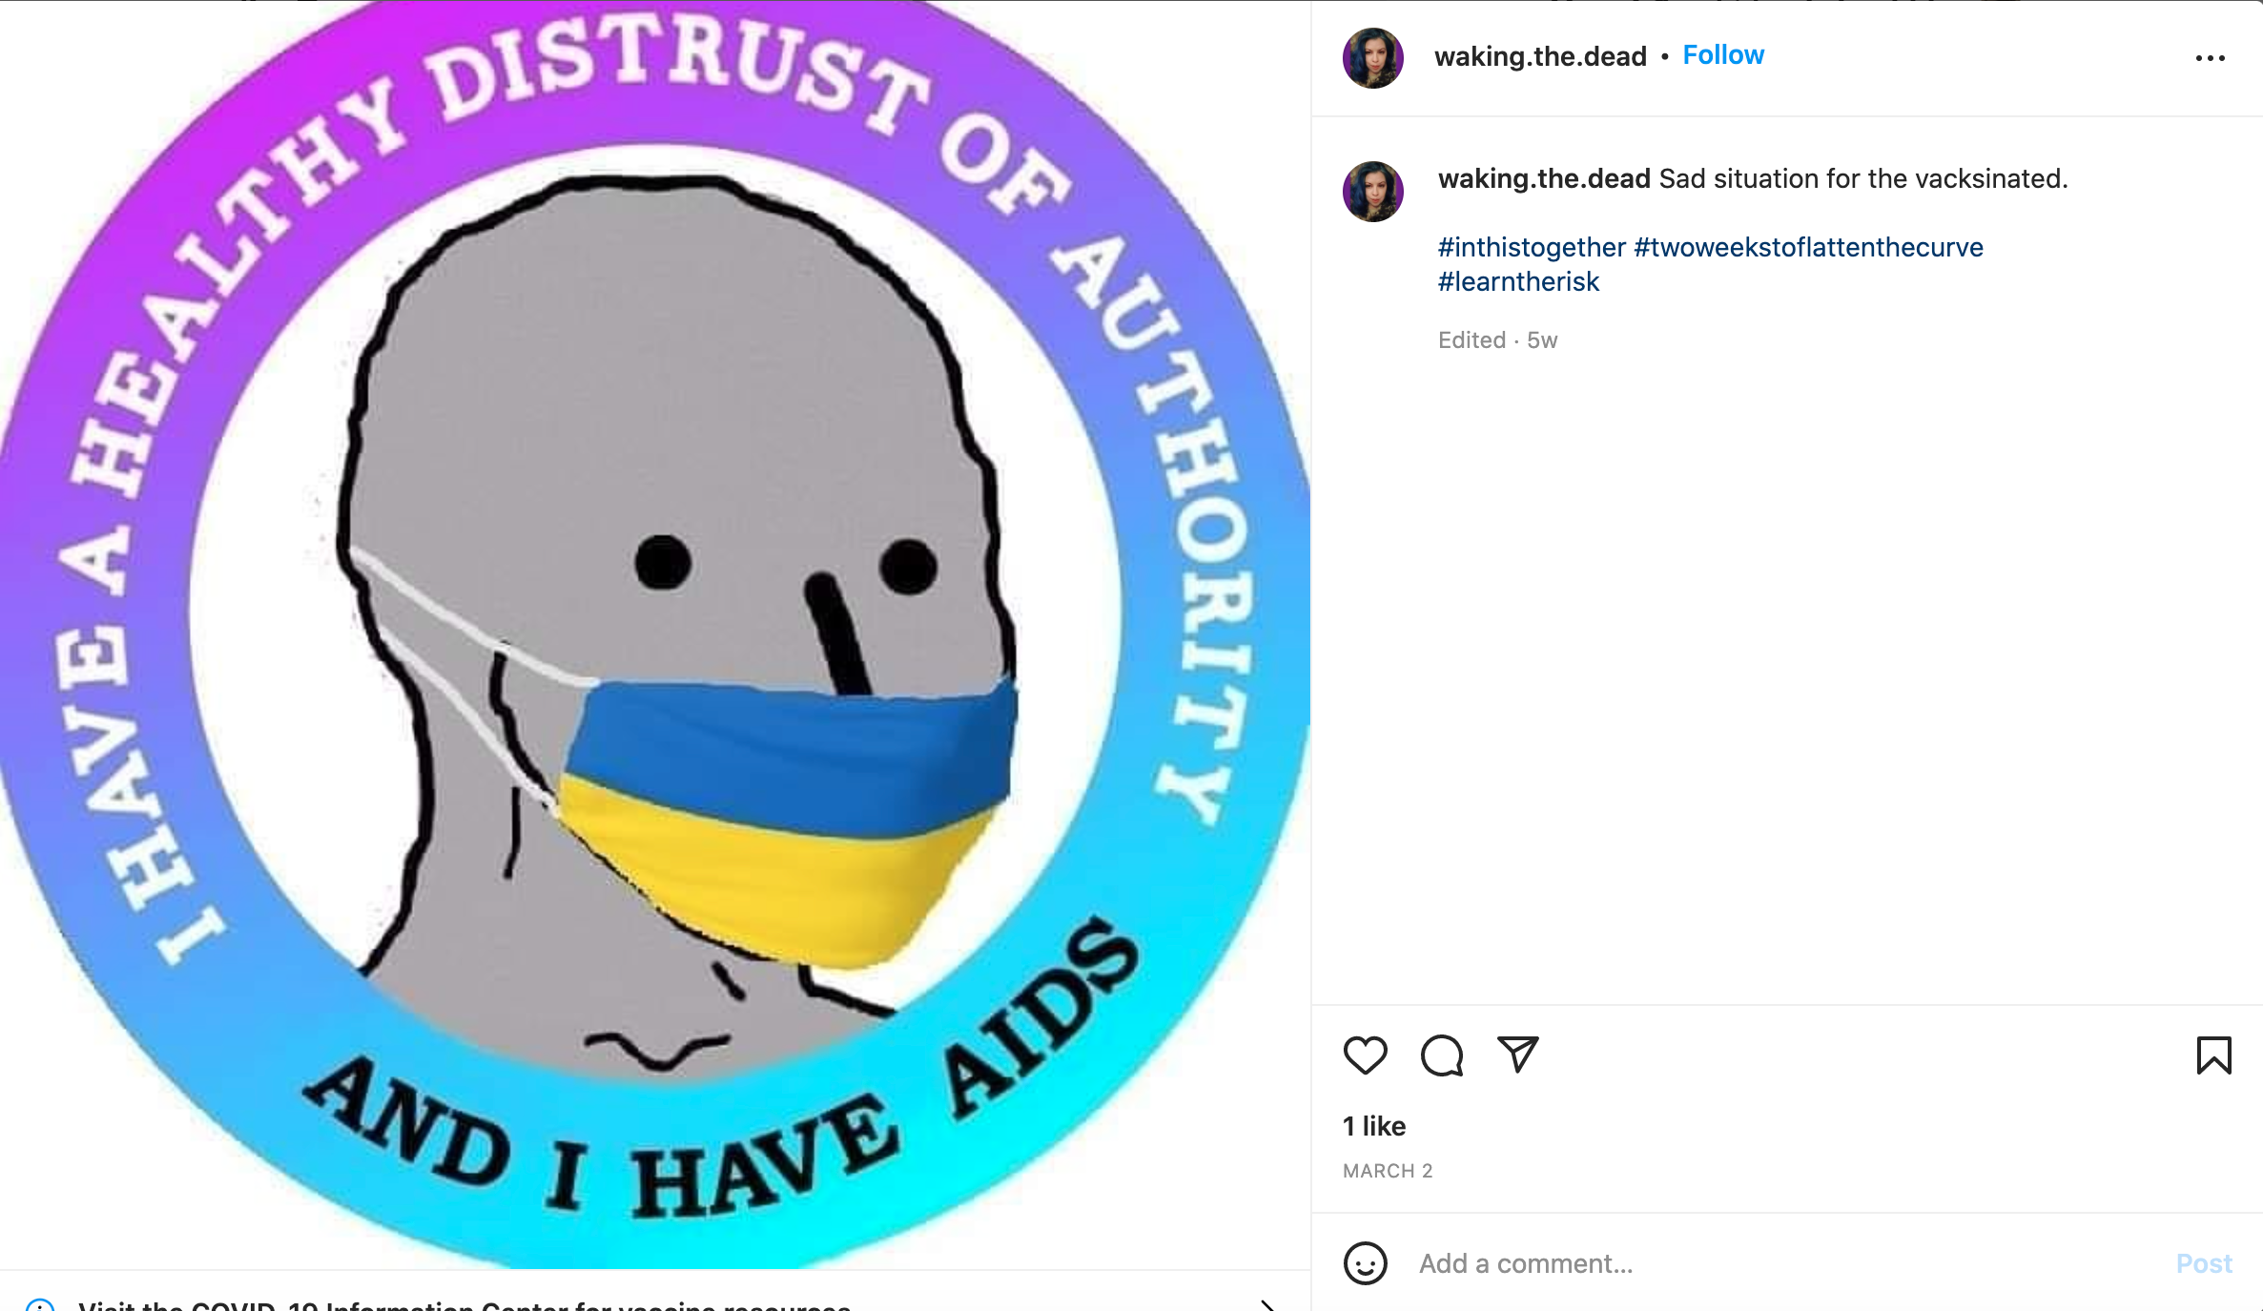Image resolution: width=2263 pixels, height=1311 pixels.
Task: Expand COVID-19 Information Center banner arrow
Action: click(1267, 1304)
